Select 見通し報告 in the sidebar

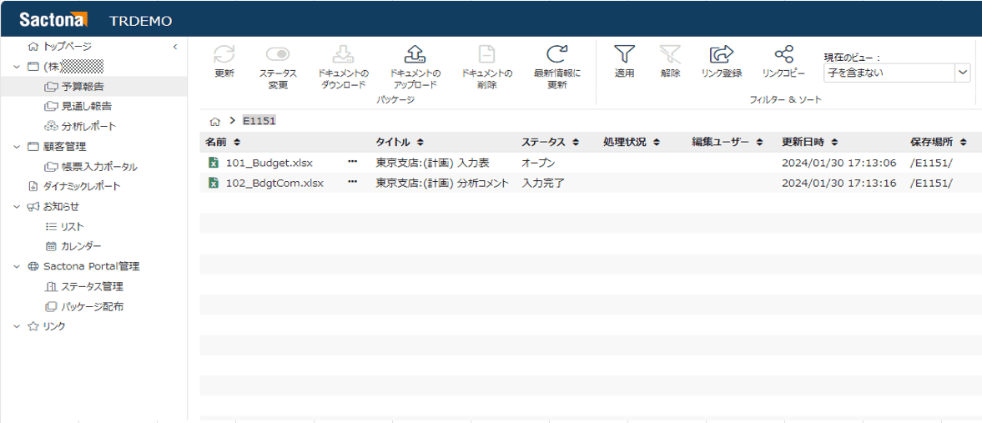click(x=87, y=107)
